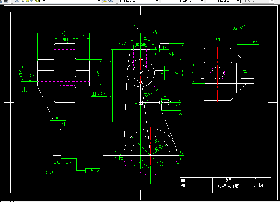Toggle layer 0 lock padlock icon
This screenshot has height=202, width=280.
37,1
